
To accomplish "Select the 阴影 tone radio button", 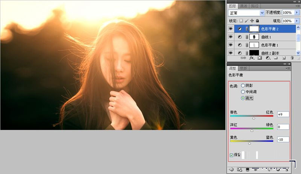I will click(243, 85).
